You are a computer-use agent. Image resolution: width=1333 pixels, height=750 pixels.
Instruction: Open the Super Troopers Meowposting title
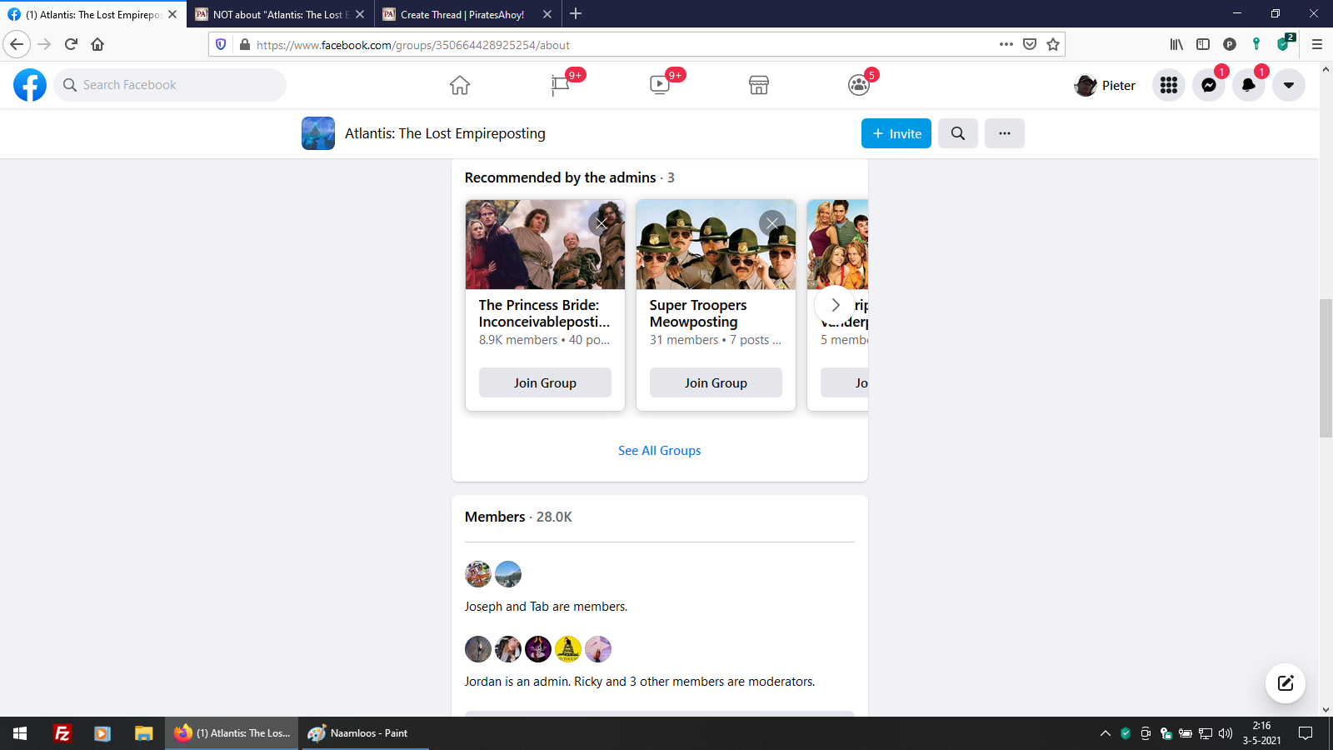pyautogui.click(x=698, y=313)
